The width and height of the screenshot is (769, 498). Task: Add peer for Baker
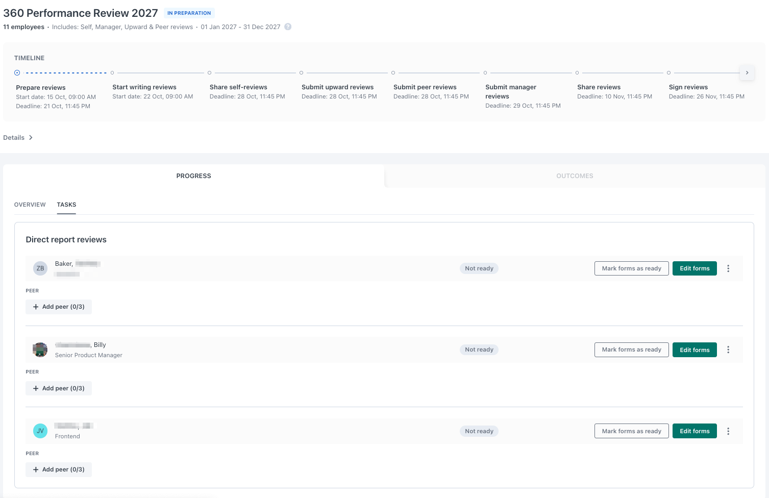59,307
